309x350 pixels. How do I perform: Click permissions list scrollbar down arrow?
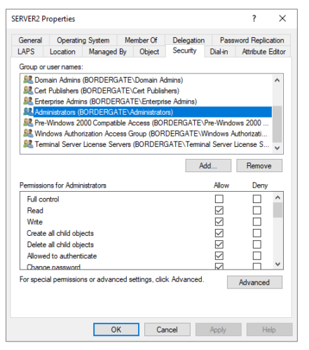[277, 264]
